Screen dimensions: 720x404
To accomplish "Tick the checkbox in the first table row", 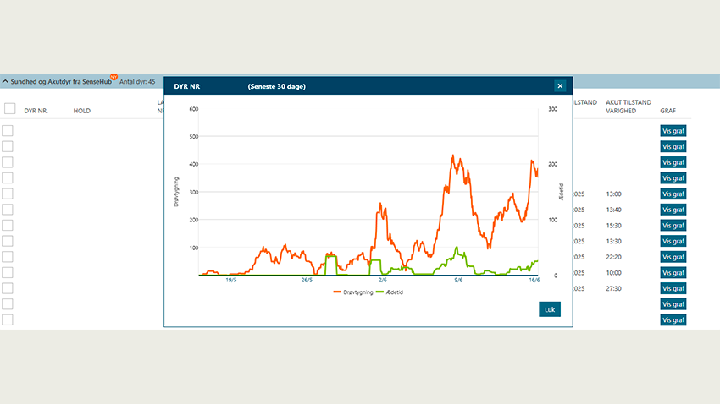I will tap(8, 130).
